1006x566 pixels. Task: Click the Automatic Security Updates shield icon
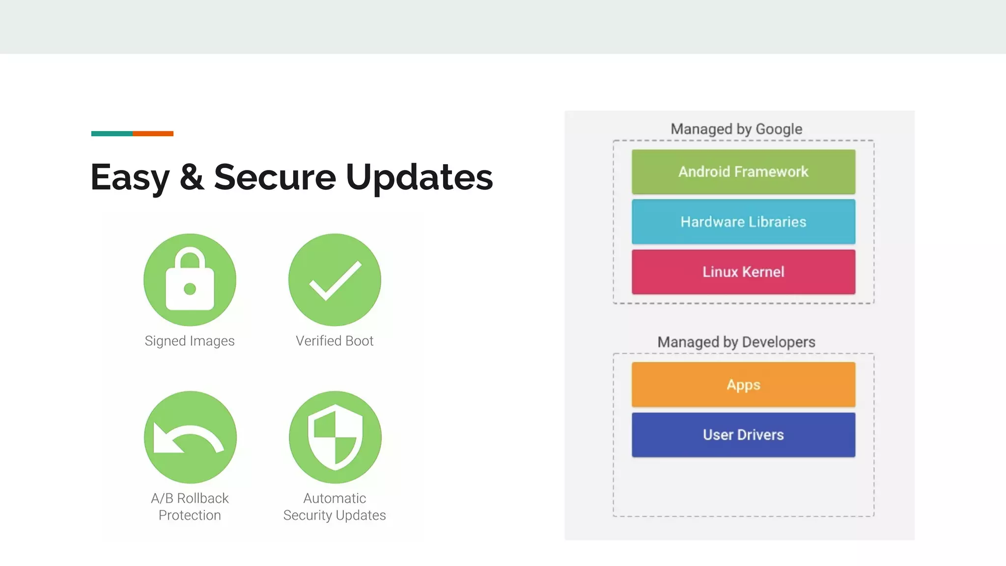[335, 437]
